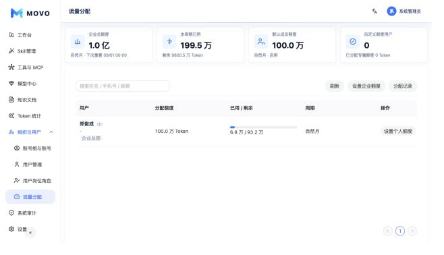Viewport: 444px width, 255px height.
Task: Click the 自然月 cycle cell
Action: (312, 131)
